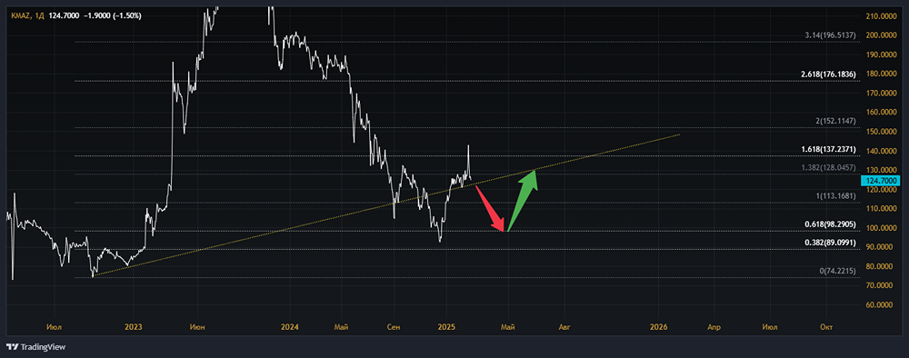This screenshot has height=358, width=909.
Task: Click the Окт label on time axis
Action: tap(826, 327)
